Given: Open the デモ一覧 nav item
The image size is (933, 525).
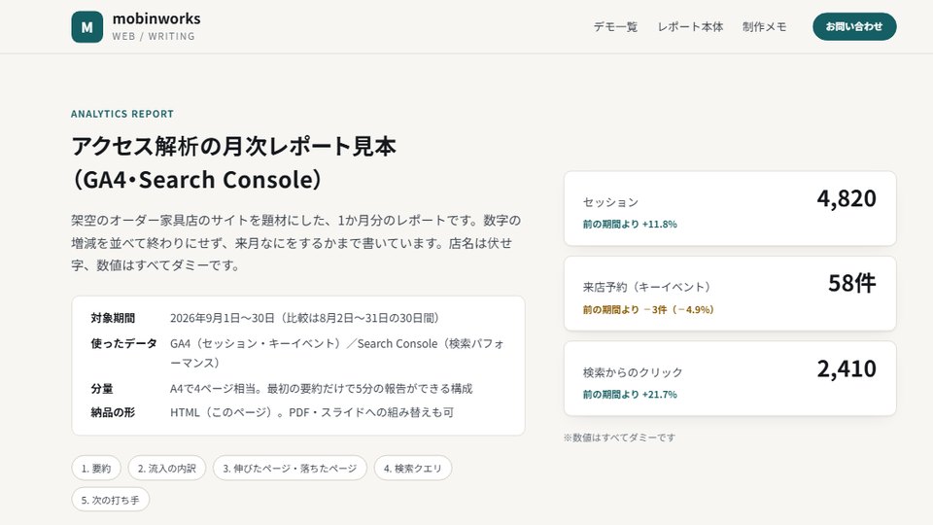Looking at the screenshot, I should 615,27.
